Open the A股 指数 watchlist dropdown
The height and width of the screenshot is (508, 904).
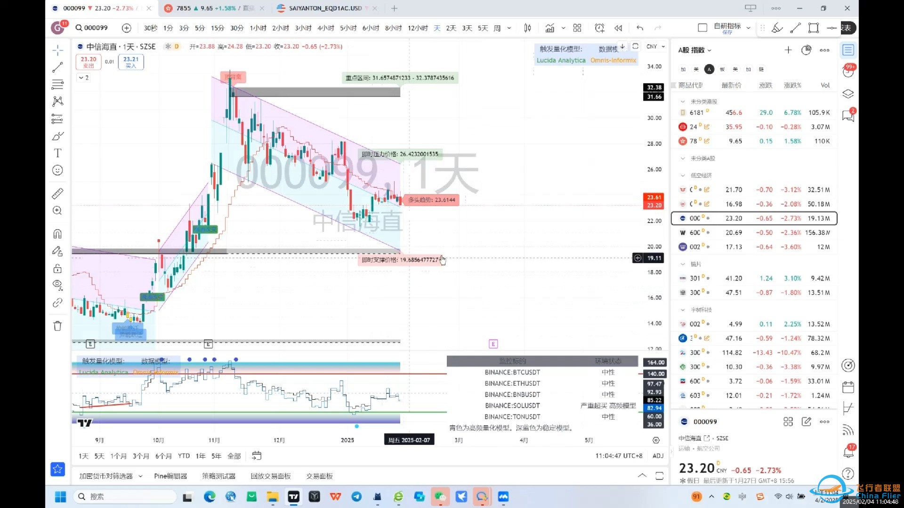tap(695, 50)
